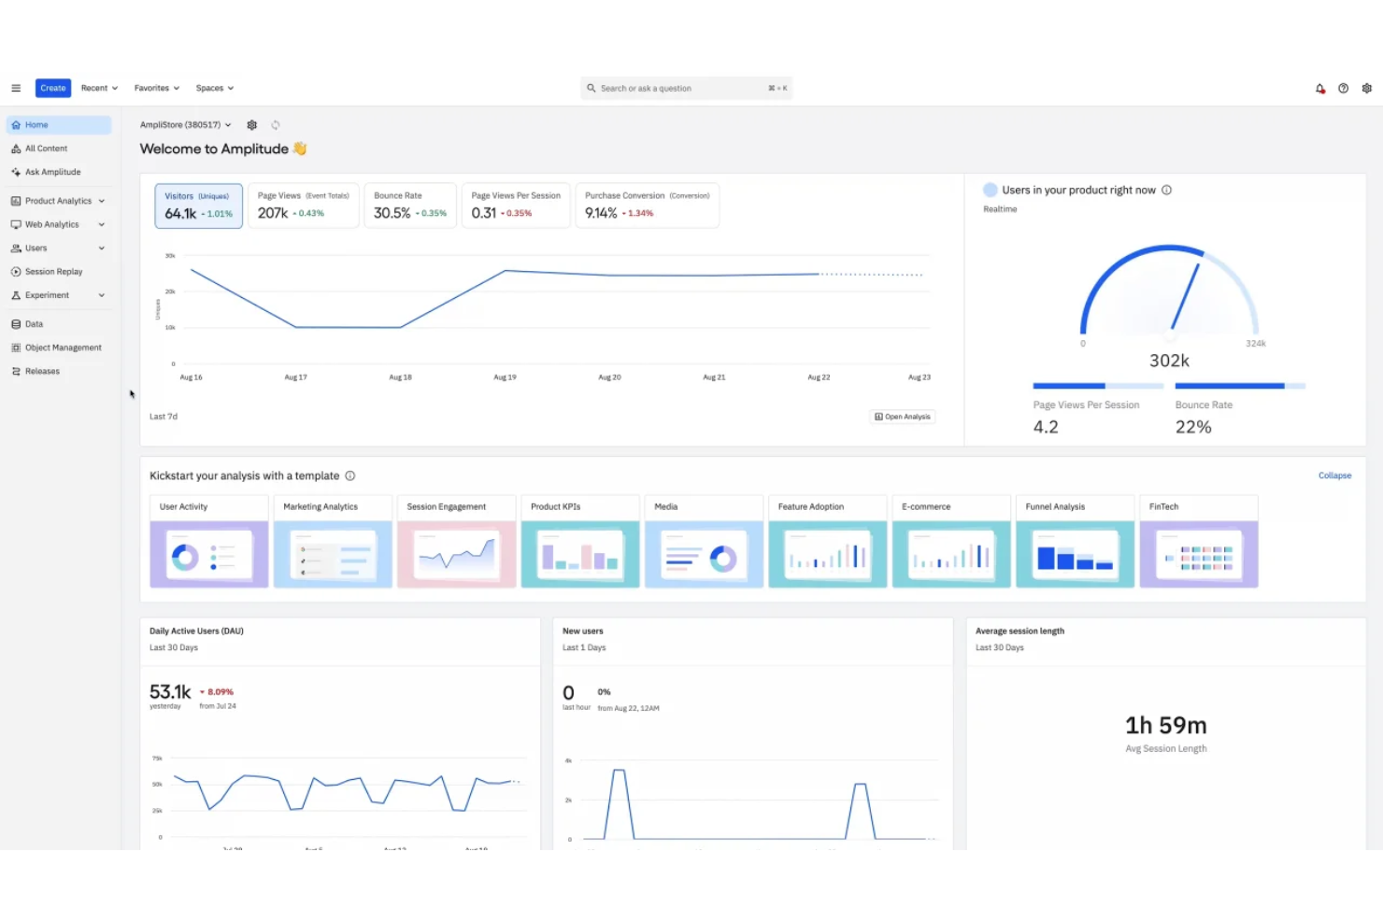The height and width of the screenshot is (922, 1383).
Task: Click the 'New users' card title
Action: (583, 631)
